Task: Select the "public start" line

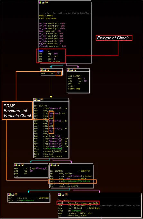Action: tap(46, 16)
